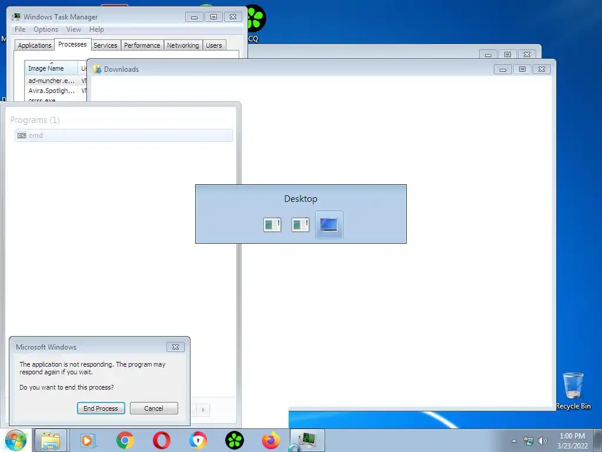Click the Downloads window folder icon

pos(97,69)
